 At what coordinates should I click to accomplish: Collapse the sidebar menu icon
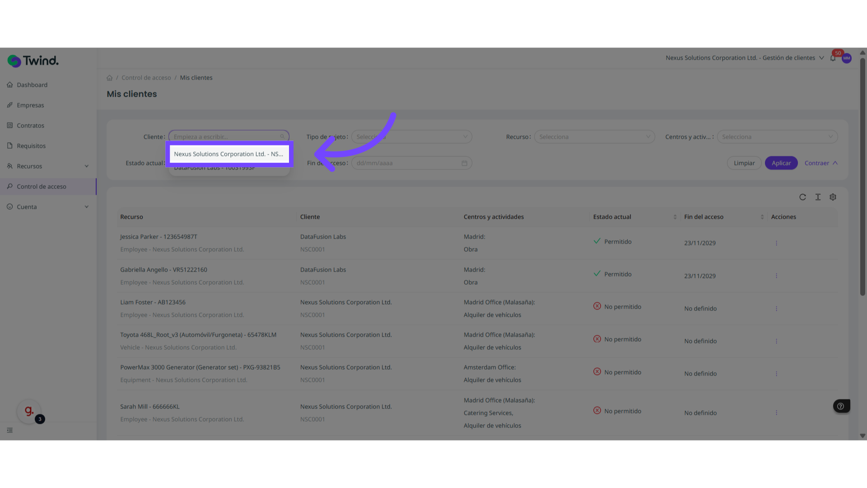point(10,430)
